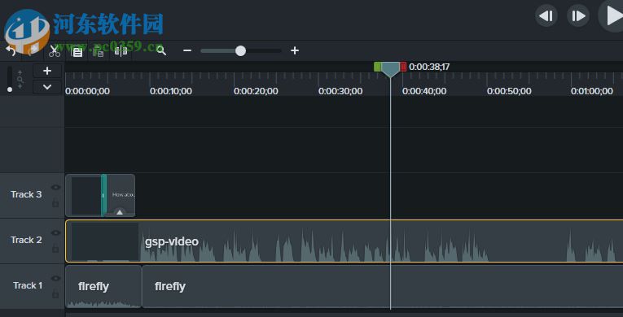
Task: Lock Track 3
Action: [x=55, y=202]
